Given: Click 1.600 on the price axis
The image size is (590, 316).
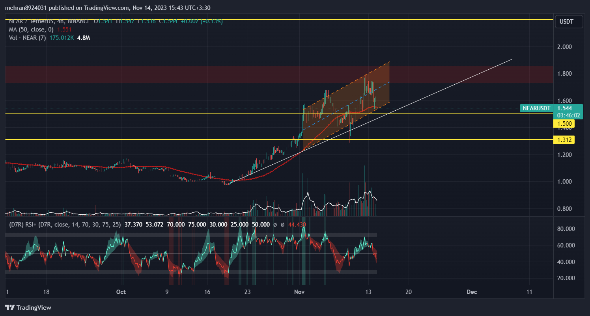Looking at the screenshot, I should 564,100.
